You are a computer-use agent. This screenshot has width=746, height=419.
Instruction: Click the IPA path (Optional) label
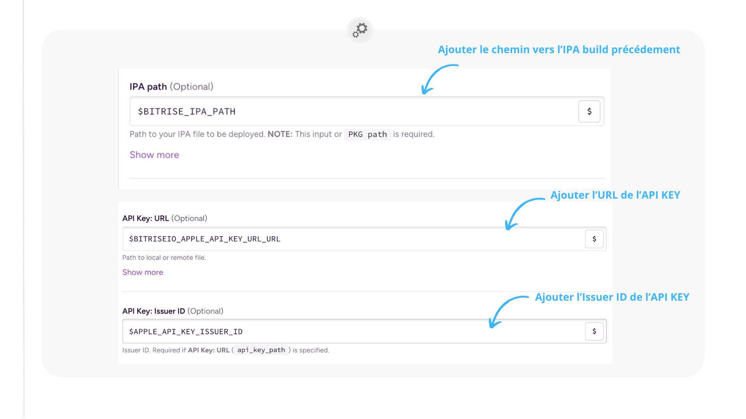click(171, 87)
